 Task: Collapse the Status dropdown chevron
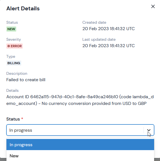click(x=149, y=130)
